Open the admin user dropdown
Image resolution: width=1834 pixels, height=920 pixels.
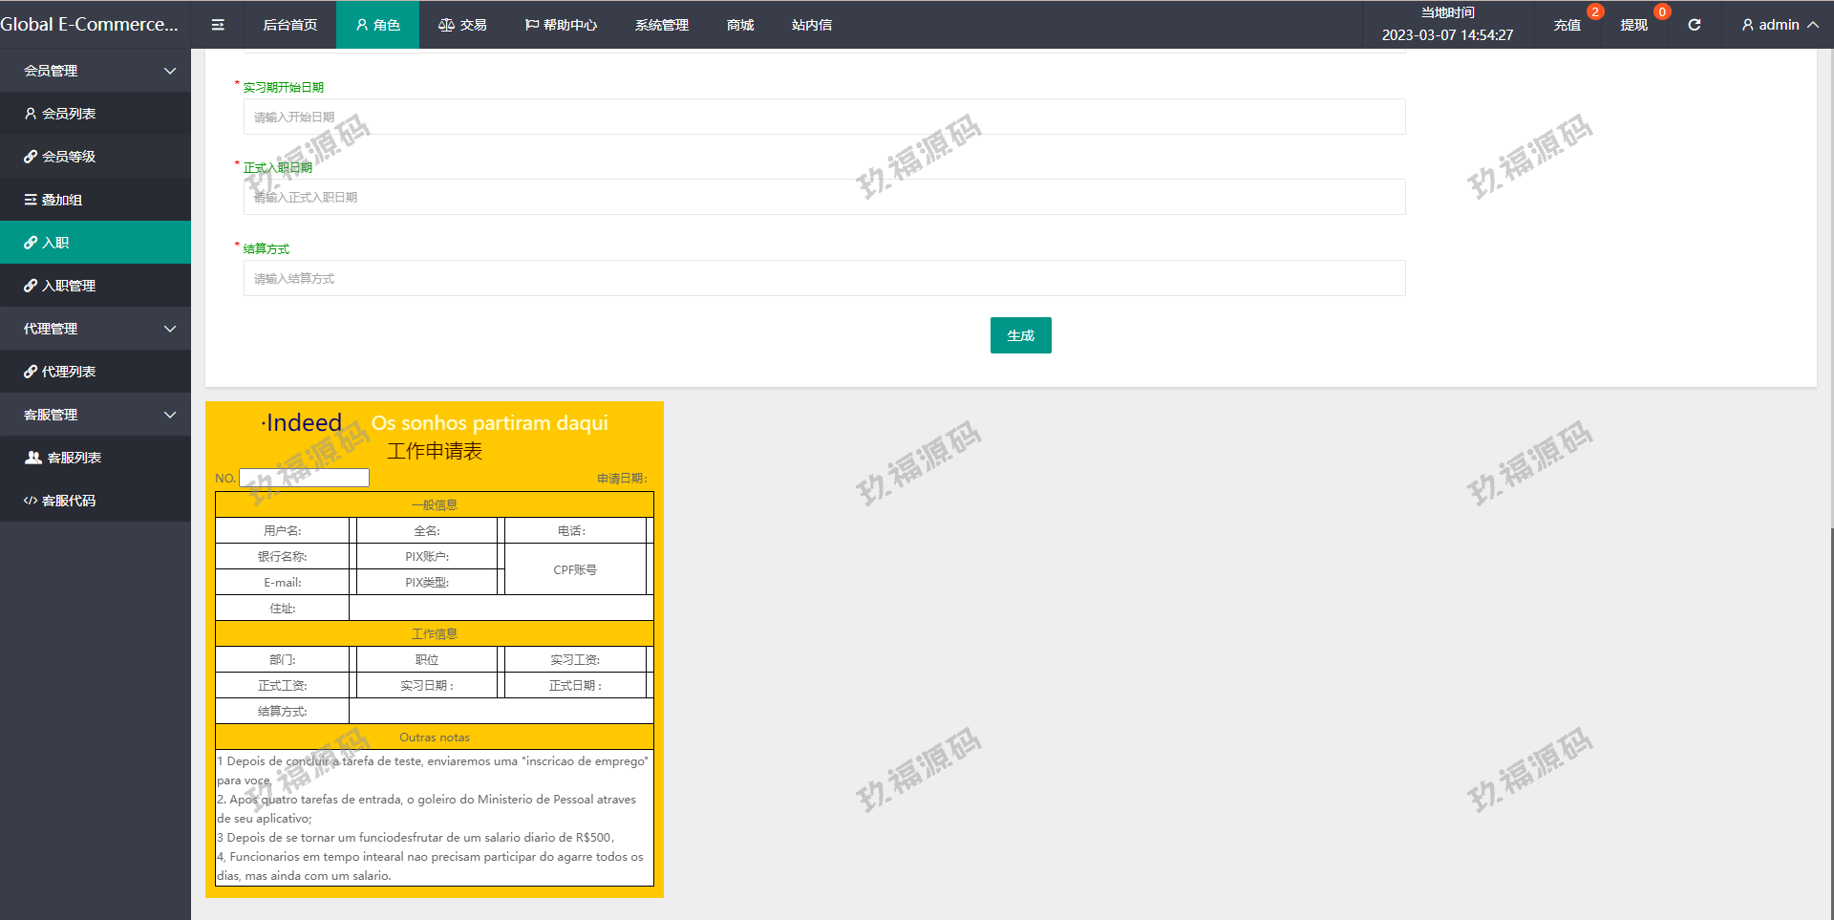tap(1779, 25)
